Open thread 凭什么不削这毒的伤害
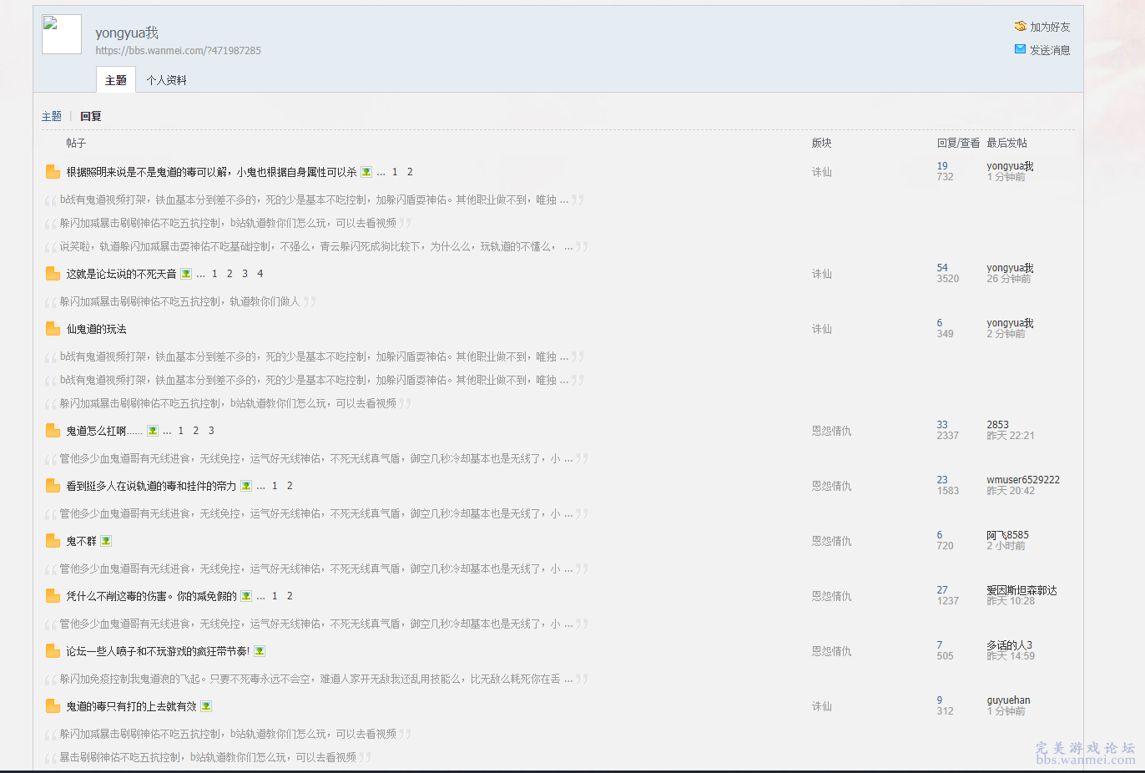 coord(151,596)
